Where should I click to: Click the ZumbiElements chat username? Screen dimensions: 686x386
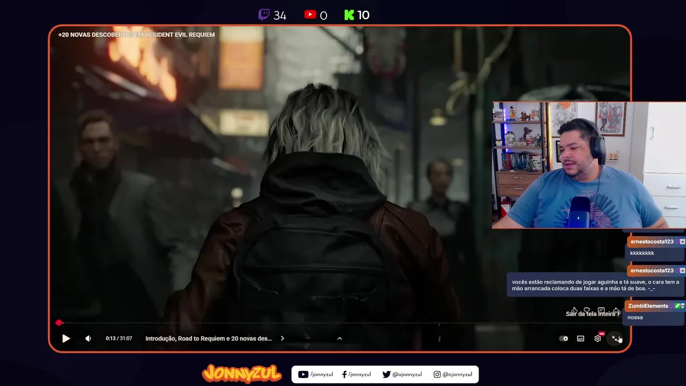(648, 306)
